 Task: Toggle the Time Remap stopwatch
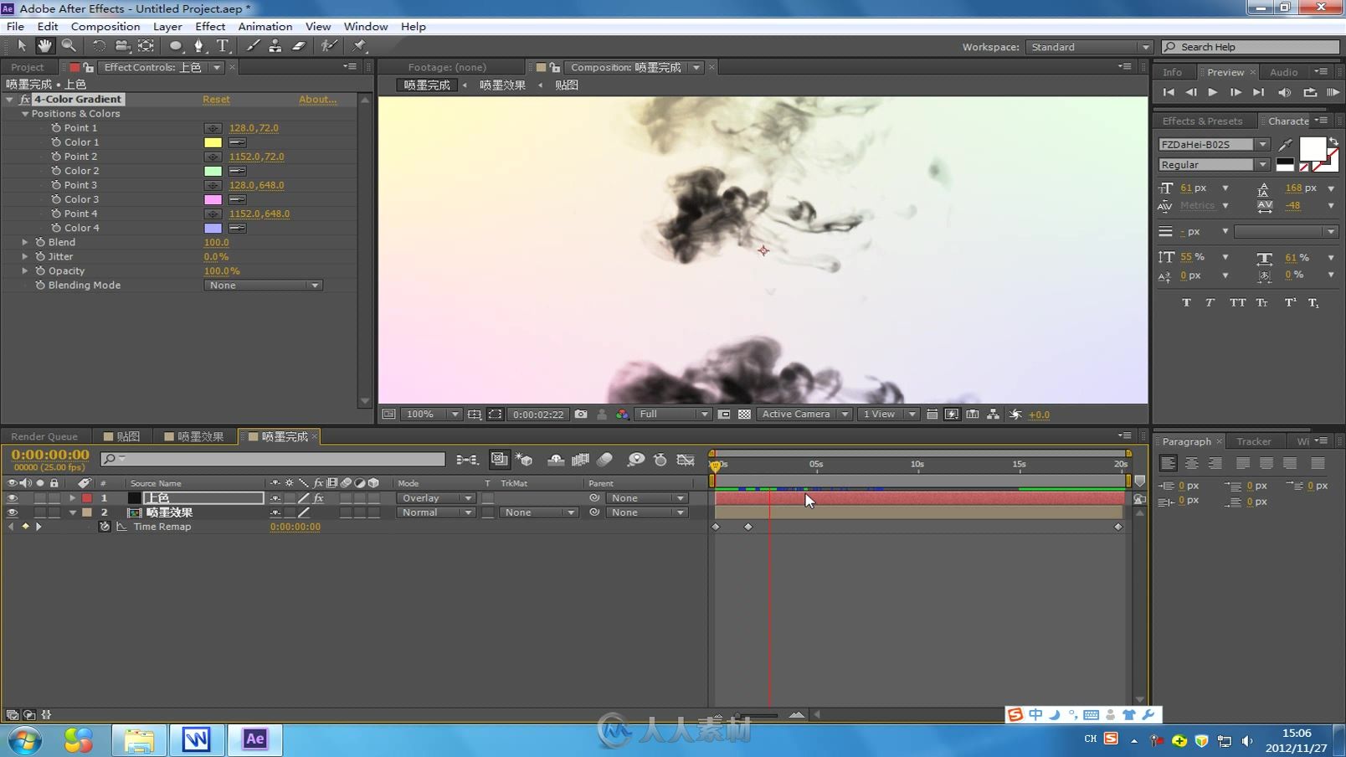(x=105, y=527)
